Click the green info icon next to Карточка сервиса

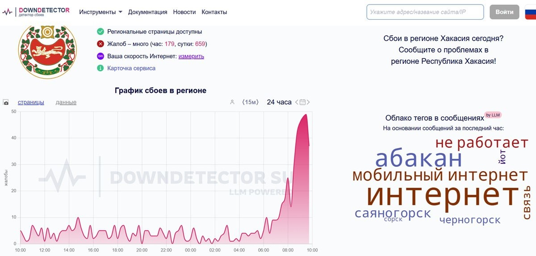pyautogui.click(x=100, y=68)
